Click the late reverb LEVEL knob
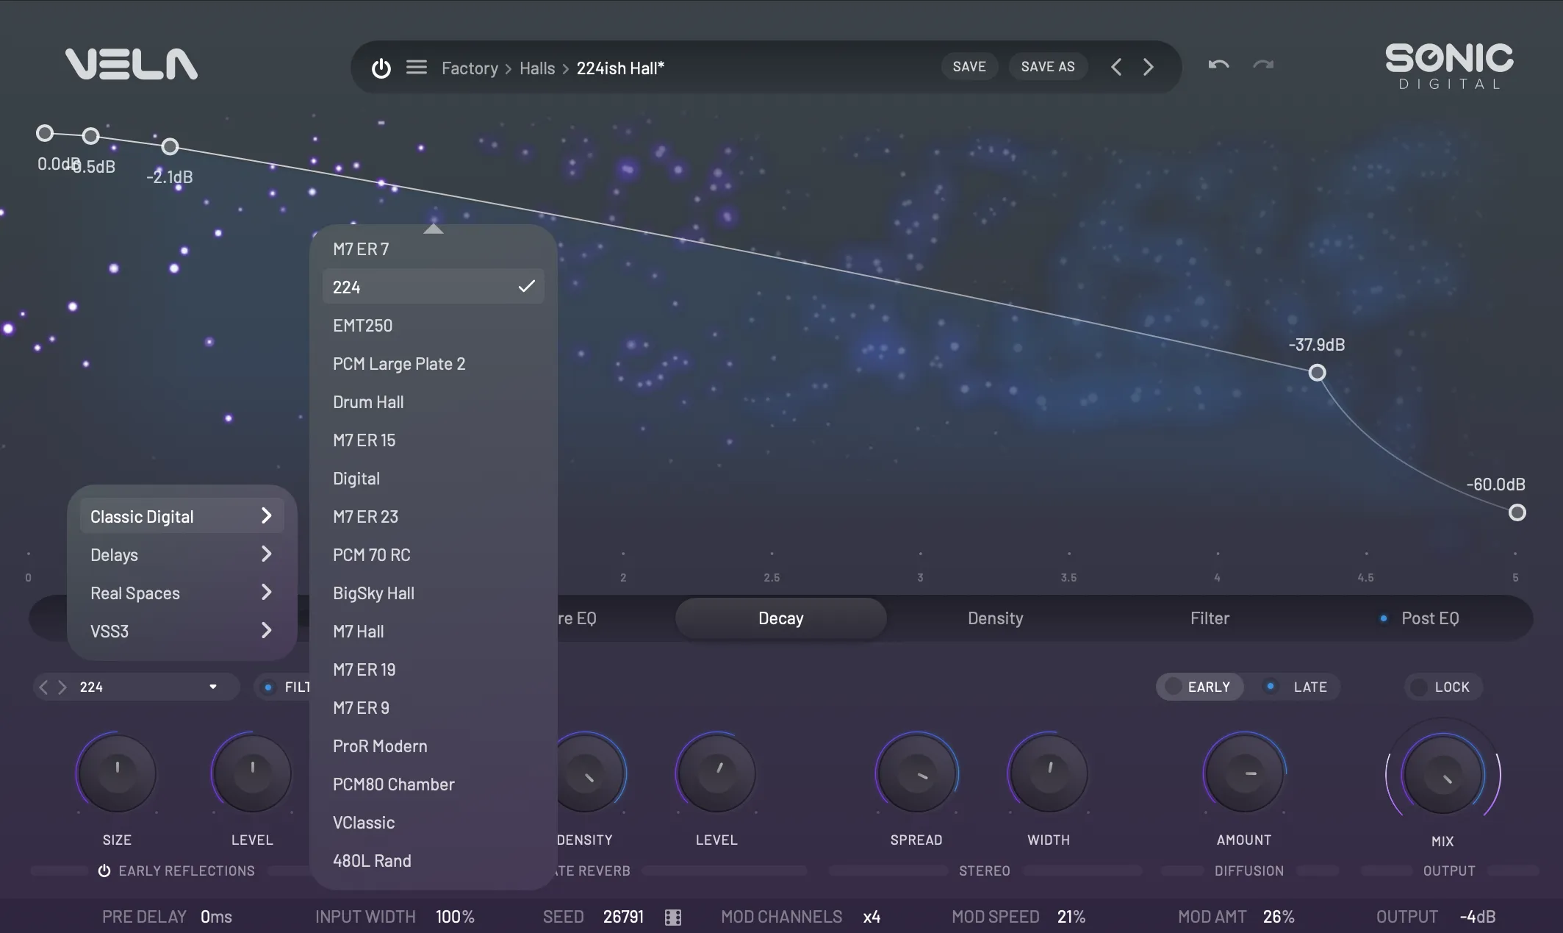 pos(716,773)
